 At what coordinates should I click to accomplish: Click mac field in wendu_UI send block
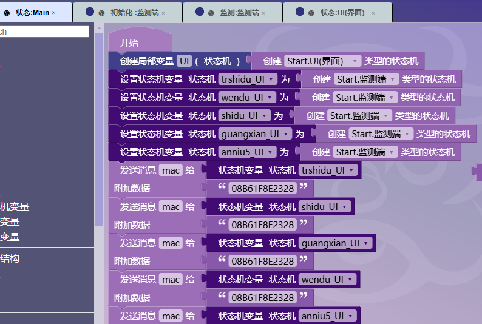click(171, 280)
